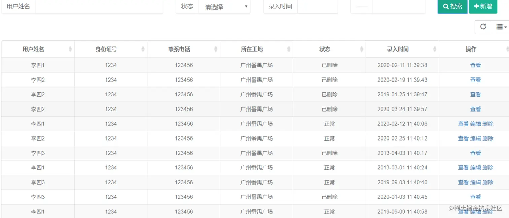509x218 pixels.
Task: Click 删除 for row dated 2013-03-01 11:40:24
Action: (488, 168)
